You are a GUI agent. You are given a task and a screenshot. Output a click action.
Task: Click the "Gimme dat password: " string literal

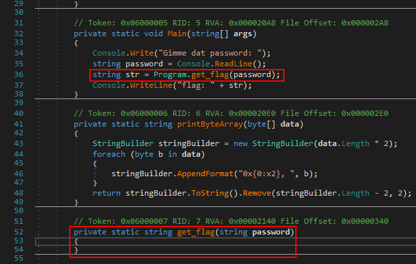pyautogui.click(x=210, y=54)
